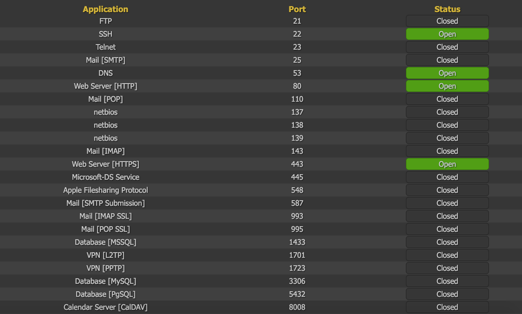Viewport: 522px width, 314px height.
Task: Click Open status for Web Server [HTTPS]
Action: point(447,164)
